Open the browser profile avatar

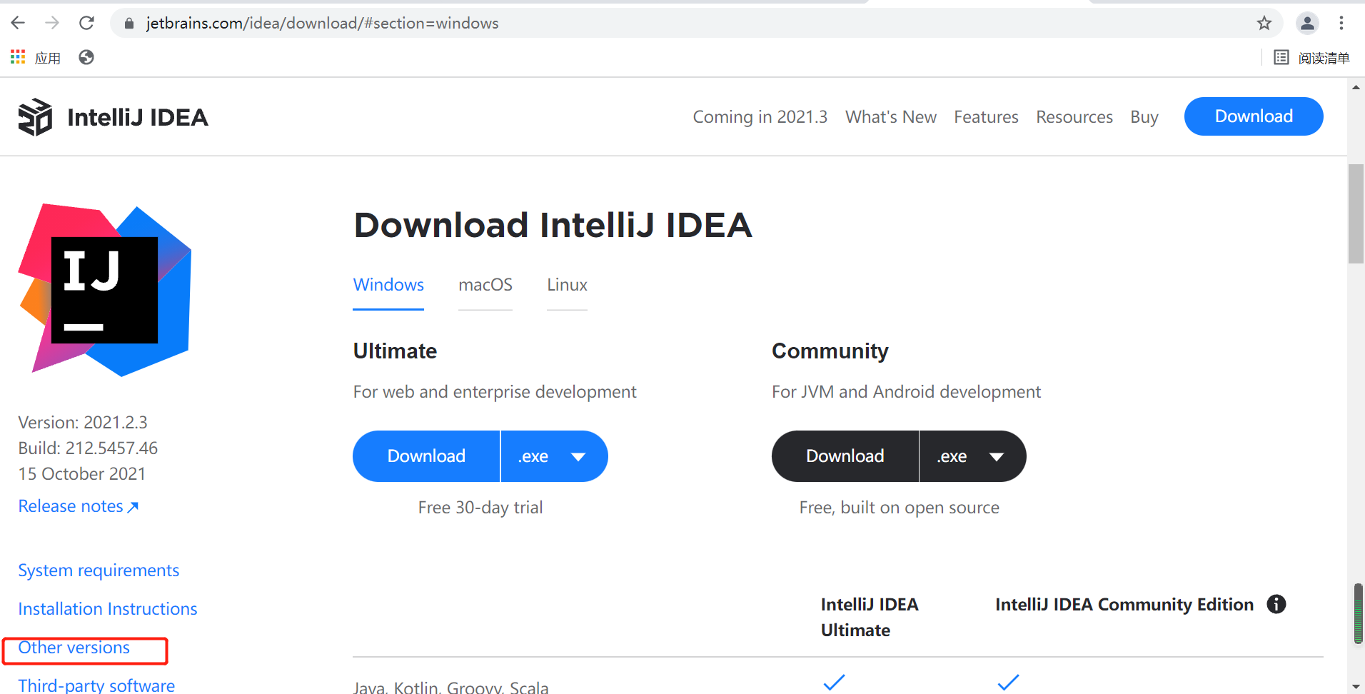tap(1308, 23)
